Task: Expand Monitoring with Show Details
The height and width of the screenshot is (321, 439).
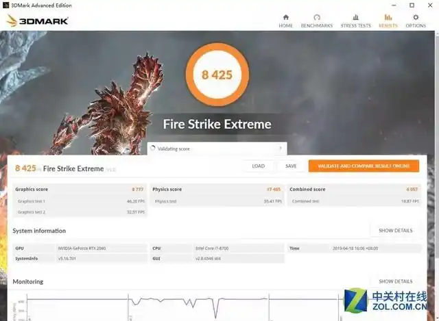Action: coord(395,281)
